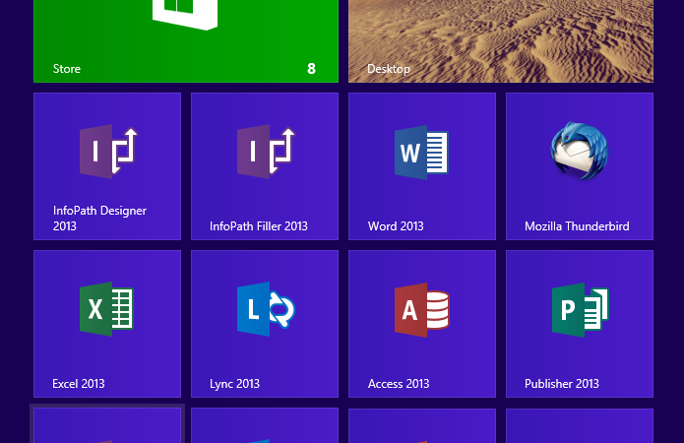Click the "Desktop" label text

pyautogui.click(x=389, y=69)
